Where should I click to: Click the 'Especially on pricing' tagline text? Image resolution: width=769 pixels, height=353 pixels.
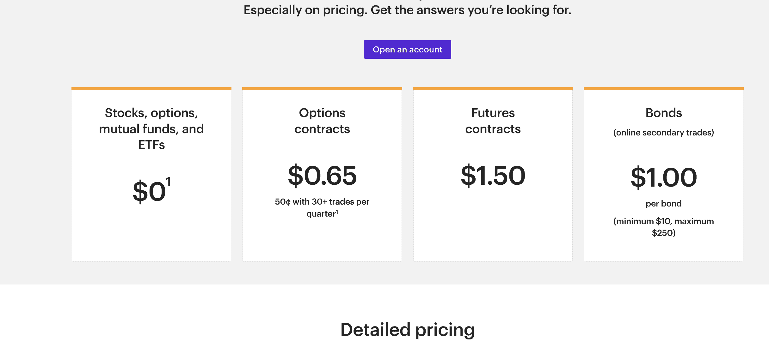(407, 10)
